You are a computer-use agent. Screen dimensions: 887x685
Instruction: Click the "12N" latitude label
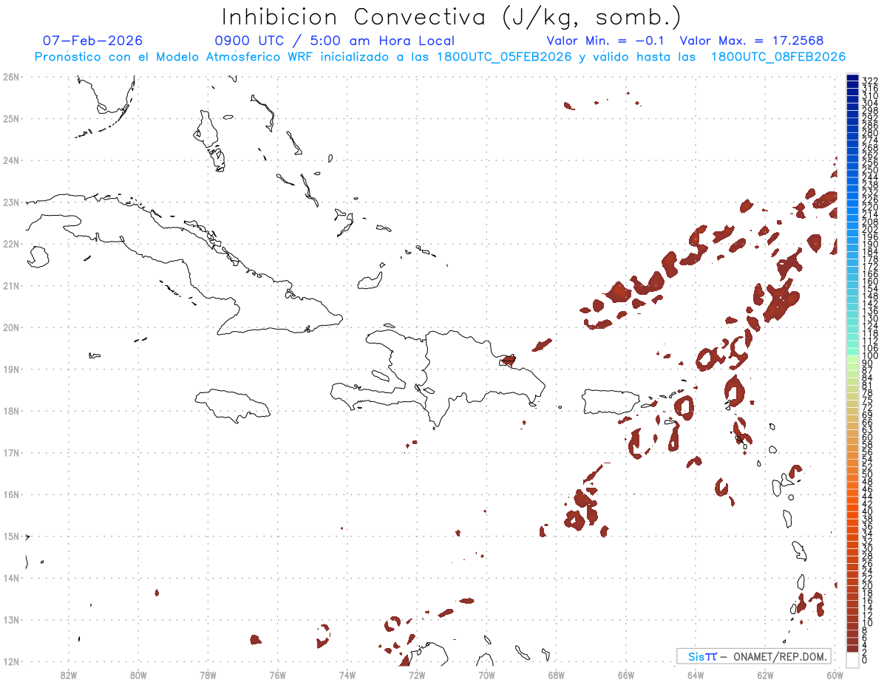tap(11, 661)
